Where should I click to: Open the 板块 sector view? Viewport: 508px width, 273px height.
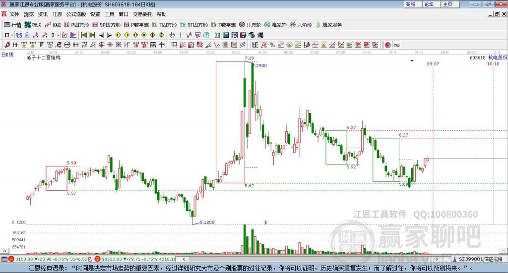(x=33, y=25)
